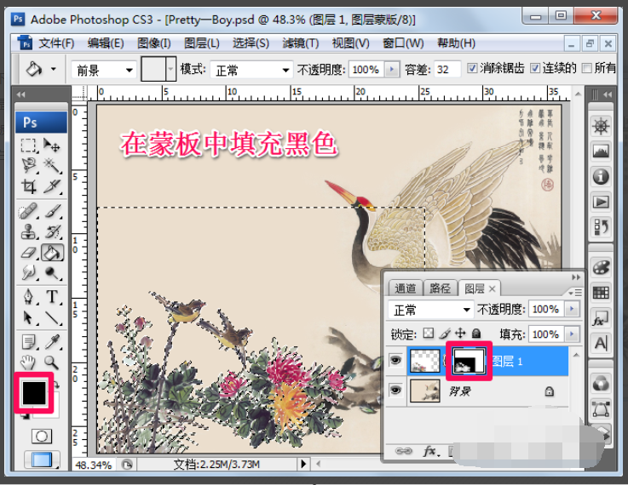Screen dimensions: 628x485
Task: Open the Histogram panel icon
Action: pyautogui.click(x=601, y=151)
